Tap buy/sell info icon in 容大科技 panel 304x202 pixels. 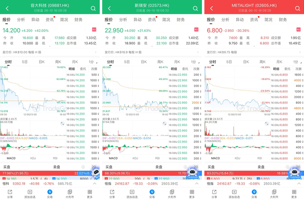83,167
